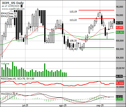Click the red EMA value tag 111,055
This screenshot has width=126, height=107.
[x=119, y=28]
